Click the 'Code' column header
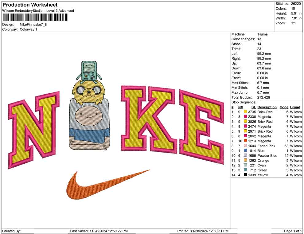 pos(284,107)
